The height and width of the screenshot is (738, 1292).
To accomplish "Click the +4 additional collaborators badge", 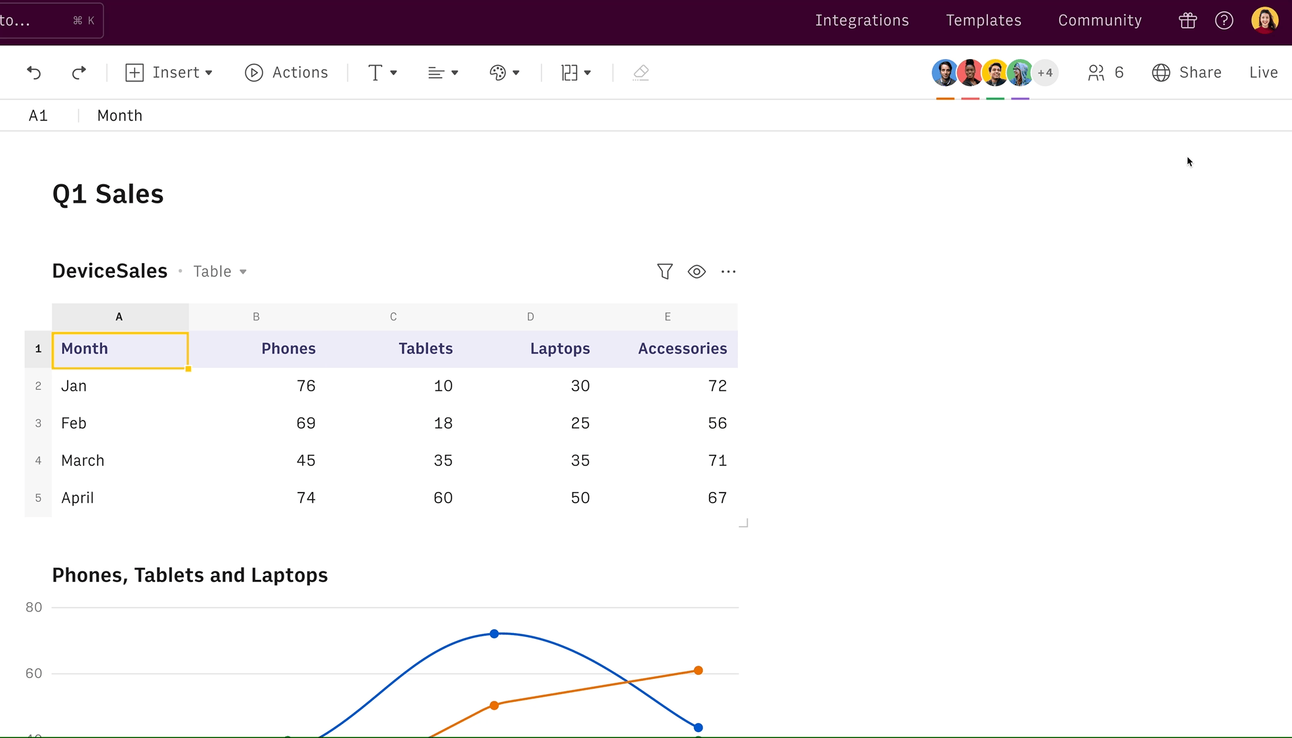I will point(1045,72).
